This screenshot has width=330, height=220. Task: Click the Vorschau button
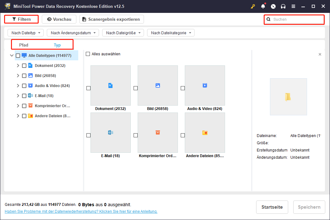point(59,19)
